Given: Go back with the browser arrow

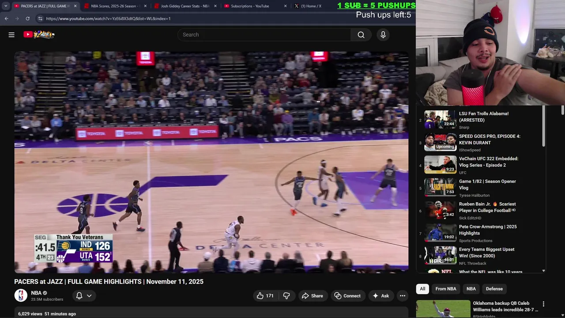Looking at the screenshot, I should point(6,19).
